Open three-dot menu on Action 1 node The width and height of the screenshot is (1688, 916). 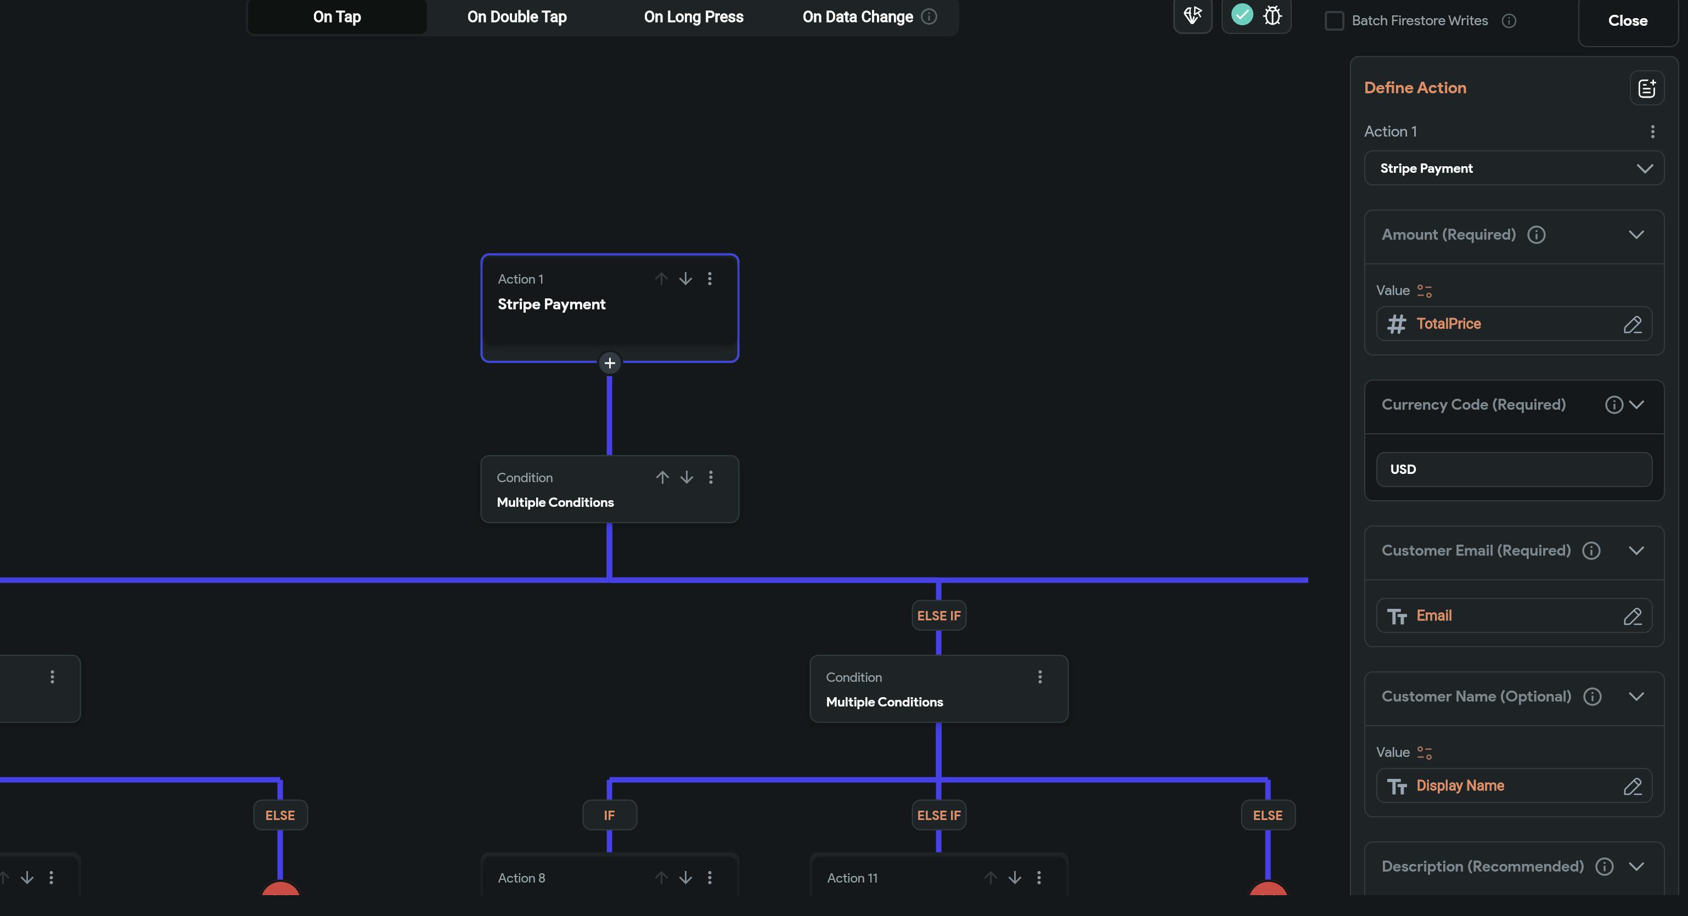[710, 279]
